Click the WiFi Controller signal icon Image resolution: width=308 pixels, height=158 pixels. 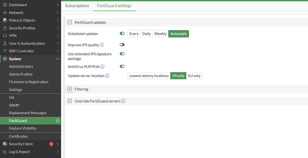tap(5, 51)
